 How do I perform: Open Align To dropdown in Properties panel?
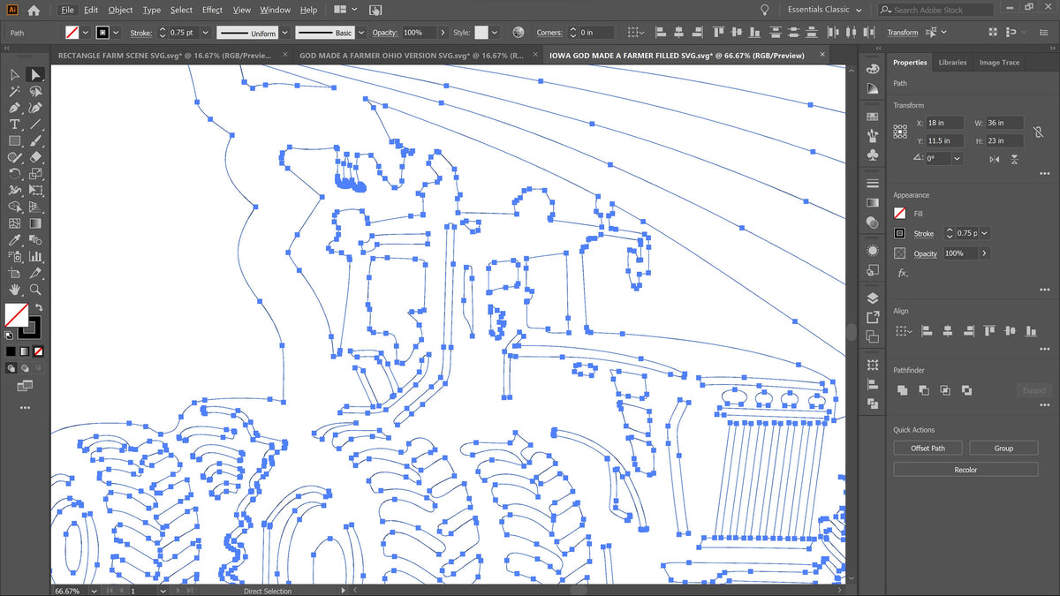(x=903, y=331)
